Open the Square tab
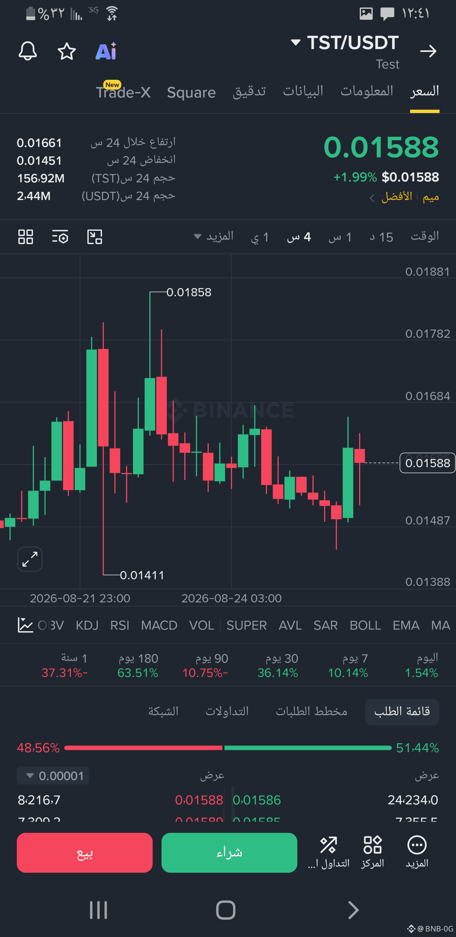 point(192,92)
